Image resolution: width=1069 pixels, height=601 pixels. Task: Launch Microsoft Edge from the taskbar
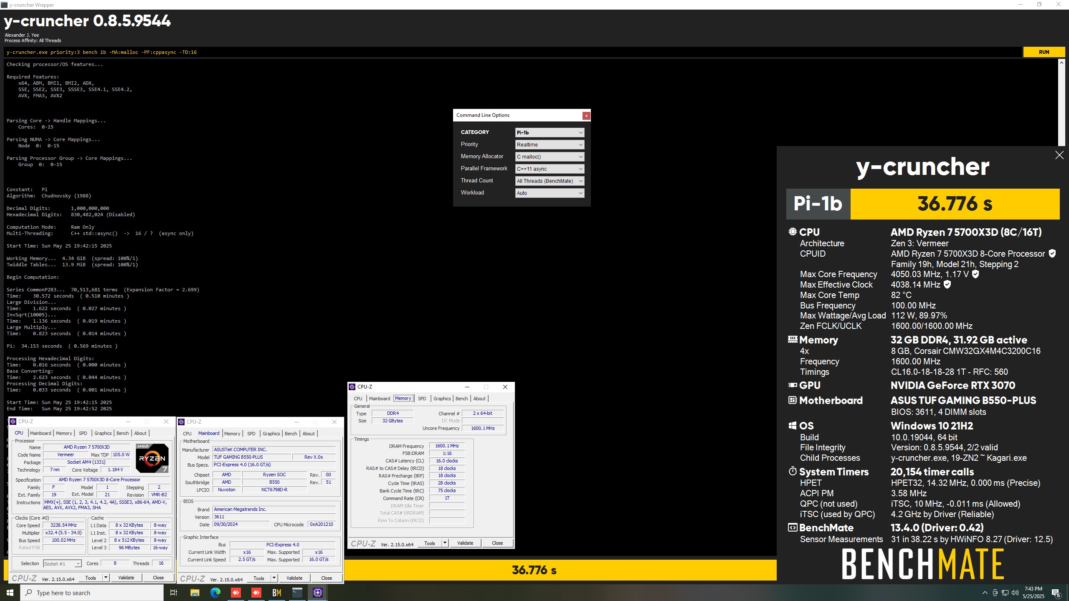coord(215,593)
